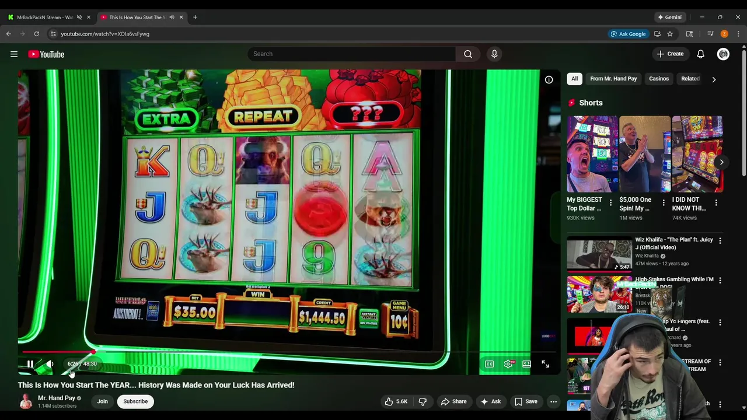Open options for Wiz Khalifa video

click(x=720, y=240)
